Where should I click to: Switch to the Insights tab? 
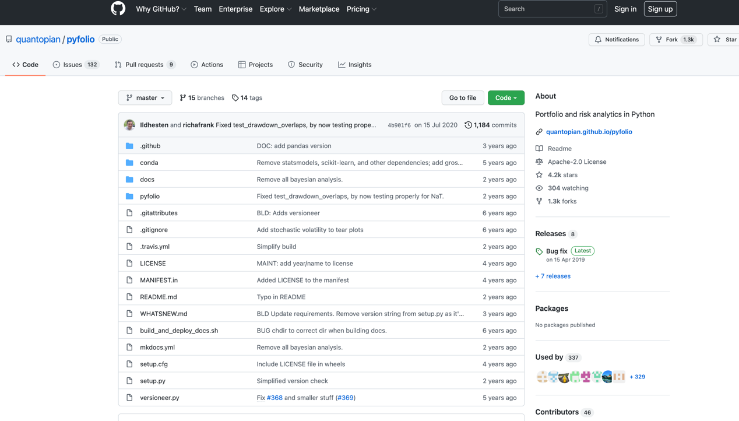pyautogui.click(x=354, y=65)
